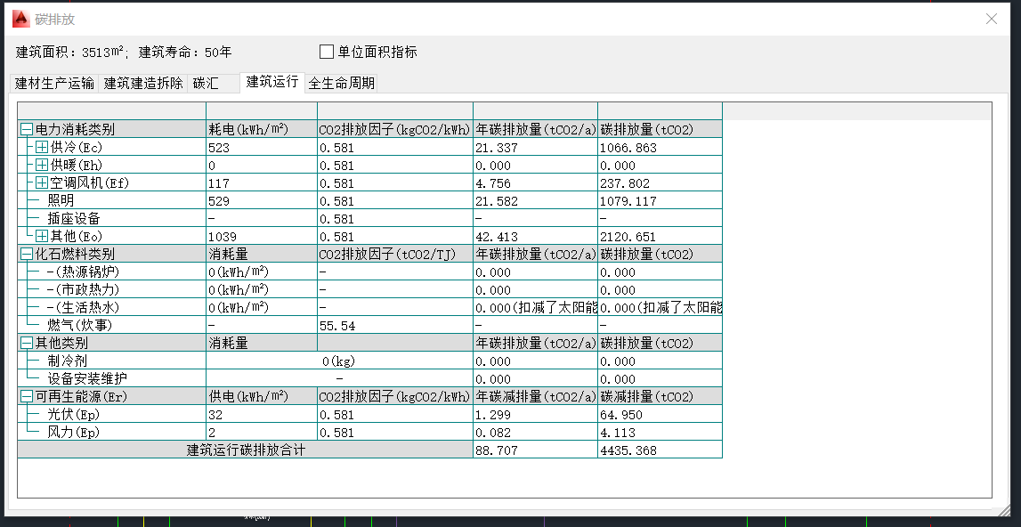This screenshot has width=1021, height=527.
Task: Expand the 供暖(Eh) row
Action: [x=42, y=166]
